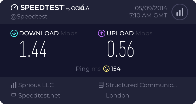Select the 1.44 download speed value
The image size is (196, 104).
pos(33,49)
